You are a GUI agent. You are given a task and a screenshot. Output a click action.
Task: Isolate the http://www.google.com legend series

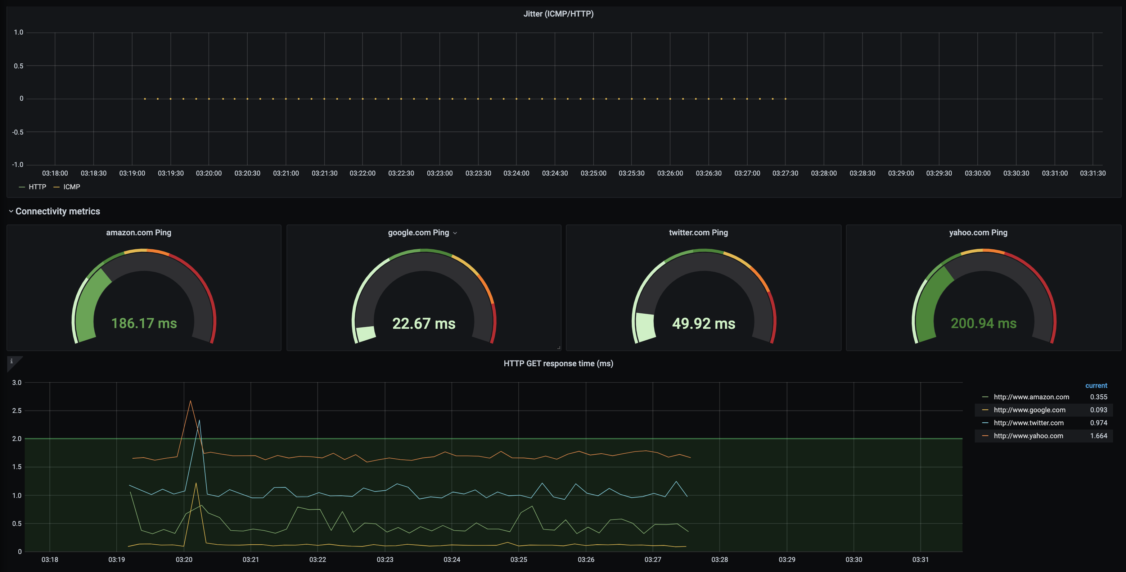[x=1030, y=410]
